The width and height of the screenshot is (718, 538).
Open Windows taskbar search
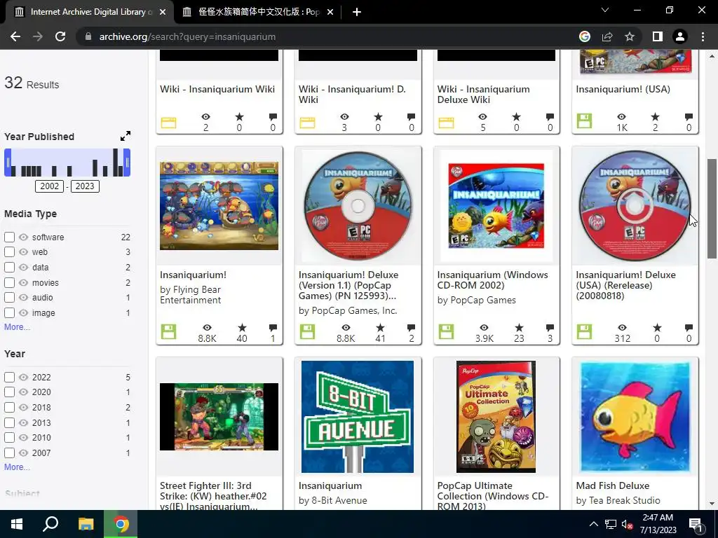[50, 524]
